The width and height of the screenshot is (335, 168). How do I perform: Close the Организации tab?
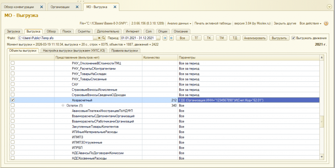[x=78, y=7]
